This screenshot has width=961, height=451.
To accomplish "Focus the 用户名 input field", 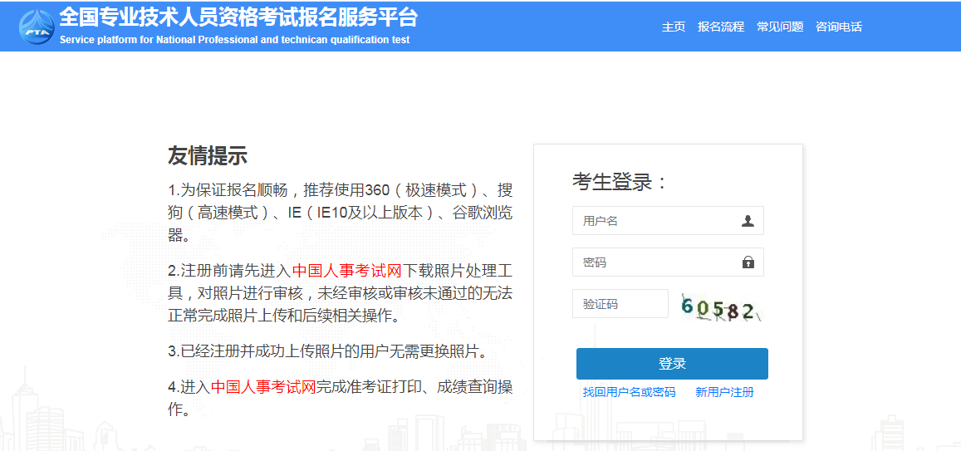I will tap(656, 221).
